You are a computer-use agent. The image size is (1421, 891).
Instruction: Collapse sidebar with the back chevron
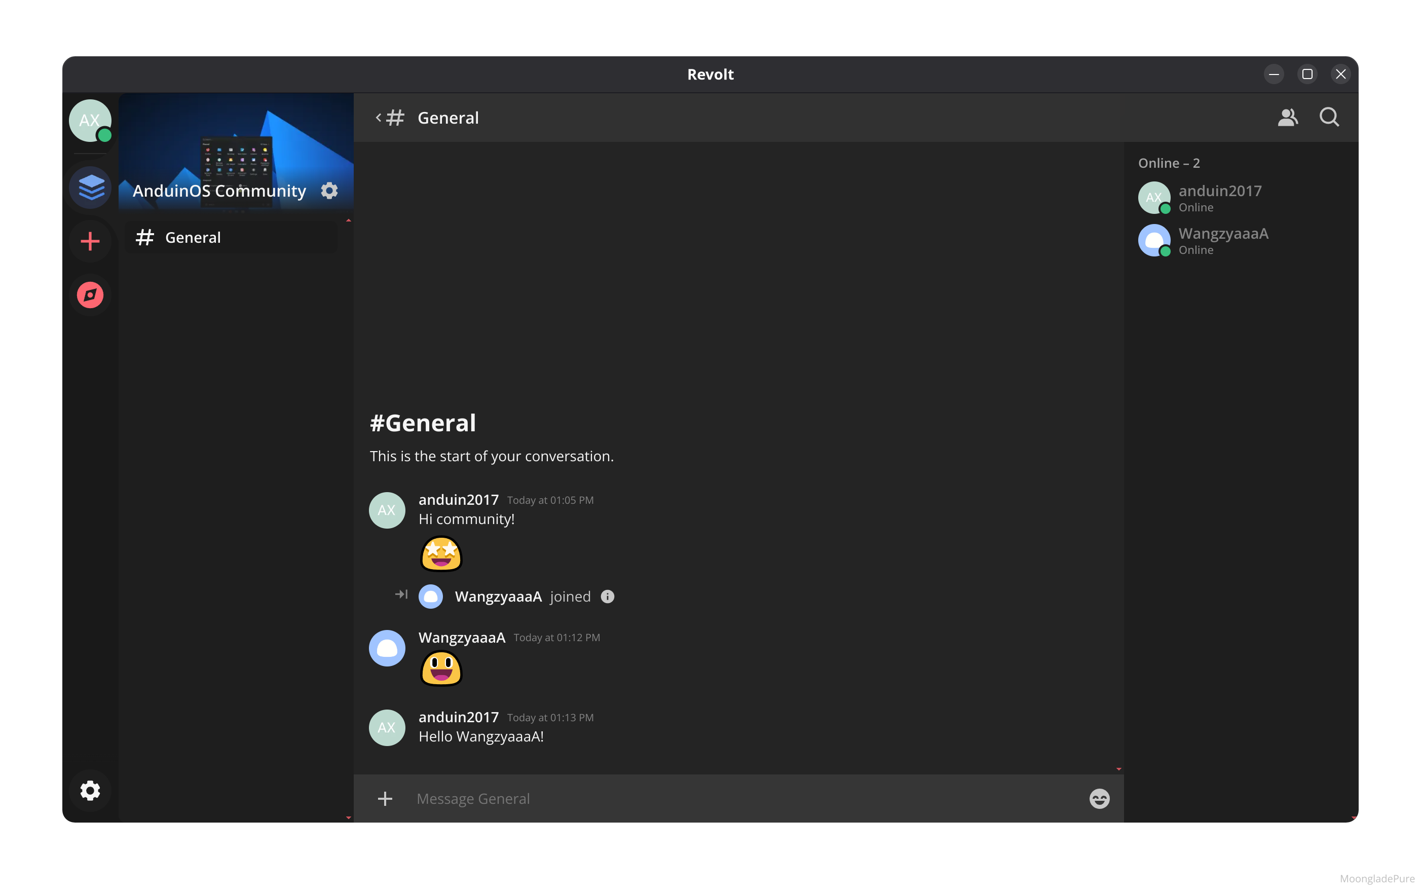pos(378,118)
